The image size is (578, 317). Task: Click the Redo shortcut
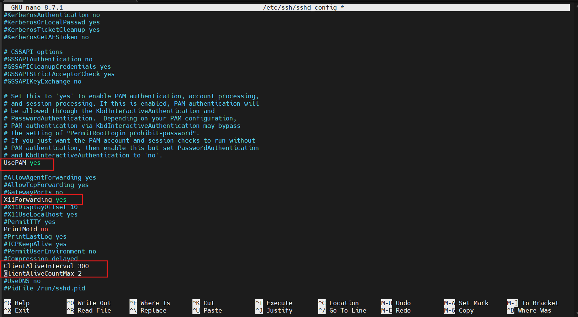click(x=396, y=310)
